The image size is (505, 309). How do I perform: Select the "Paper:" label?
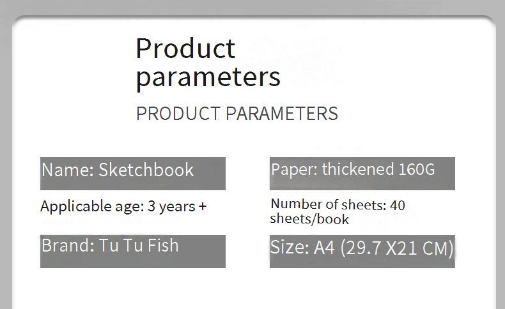[x=294, y=169]
